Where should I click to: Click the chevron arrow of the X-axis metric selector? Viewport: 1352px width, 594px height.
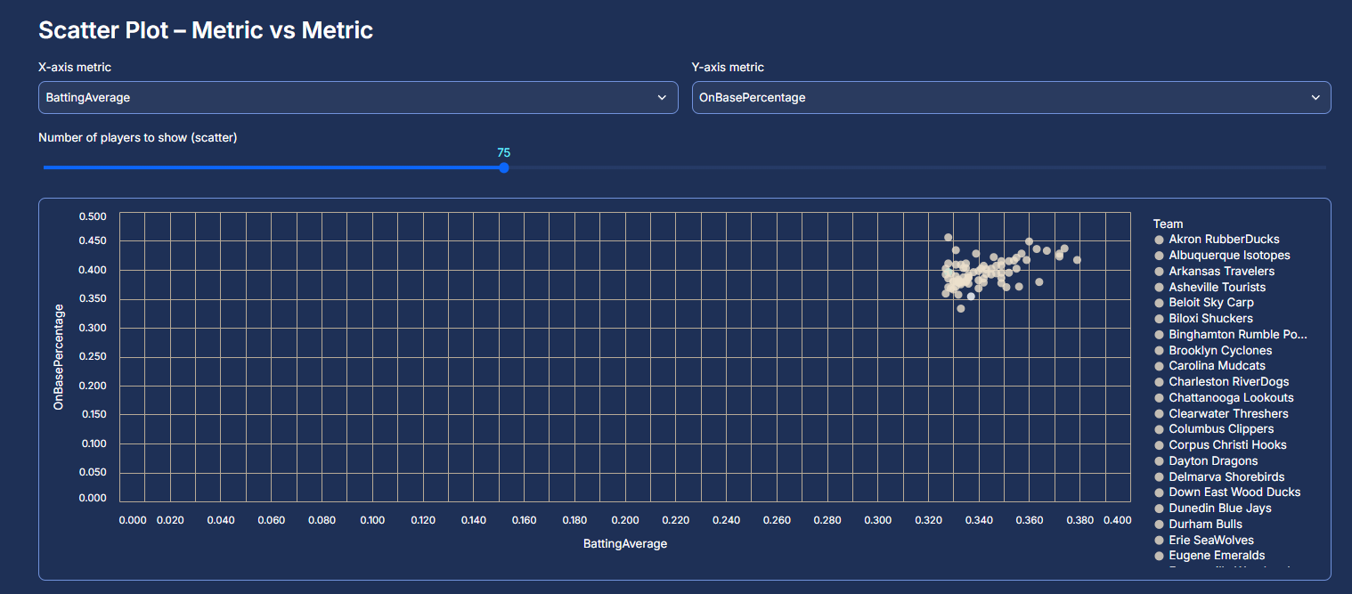662,98
